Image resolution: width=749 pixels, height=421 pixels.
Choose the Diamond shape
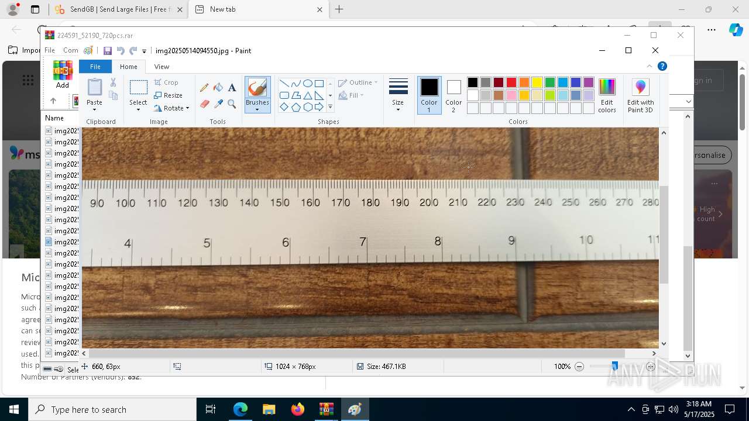[x=284, y=107]
